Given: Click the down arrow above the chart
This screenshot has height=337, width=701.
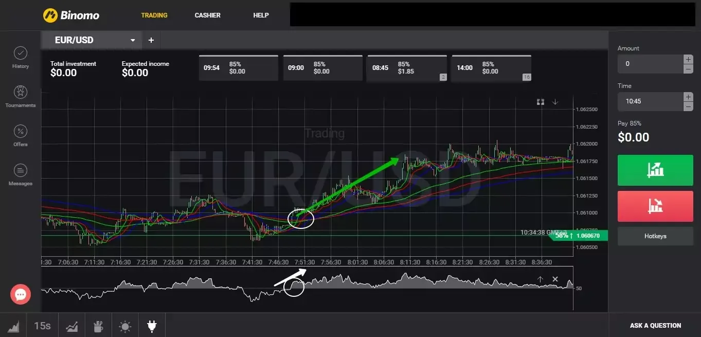Looking at the screenshot, I should click(555, 102).
